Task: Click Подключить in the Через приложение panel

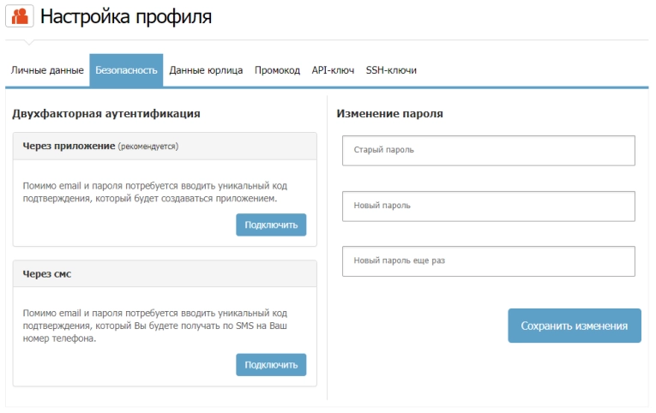Action: pos(271,224)
